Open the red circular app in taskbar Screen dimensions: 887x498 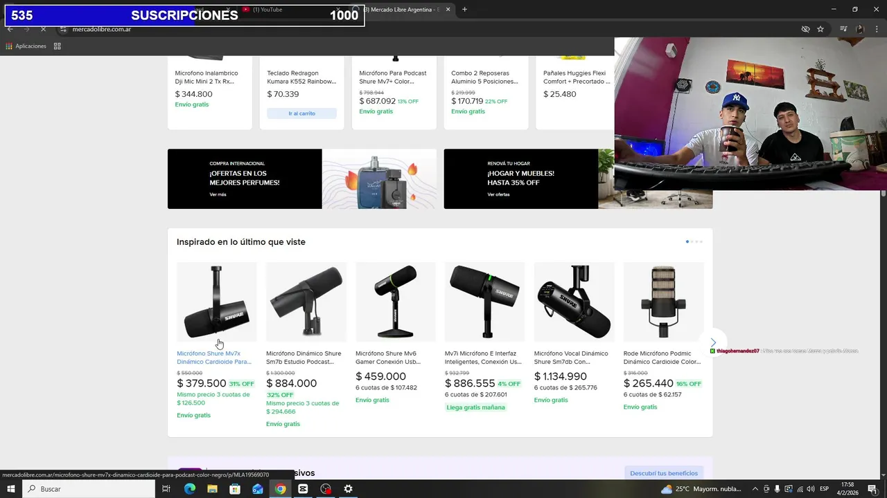(326, 489)
